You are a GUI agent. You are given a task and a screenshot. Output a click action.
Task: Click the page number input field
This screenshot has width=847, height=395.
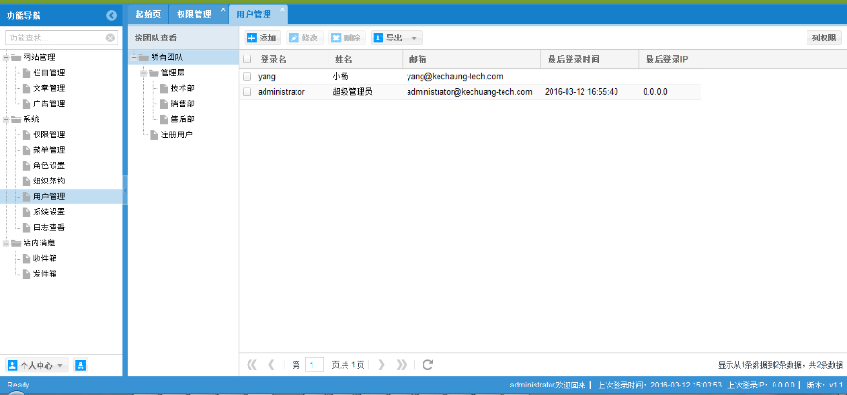[313, 365]
